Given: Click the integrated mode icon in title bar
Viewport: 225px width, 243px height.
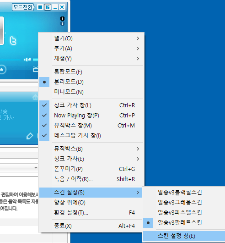Looking at the screenshot, I should click(x=40, y=7).
